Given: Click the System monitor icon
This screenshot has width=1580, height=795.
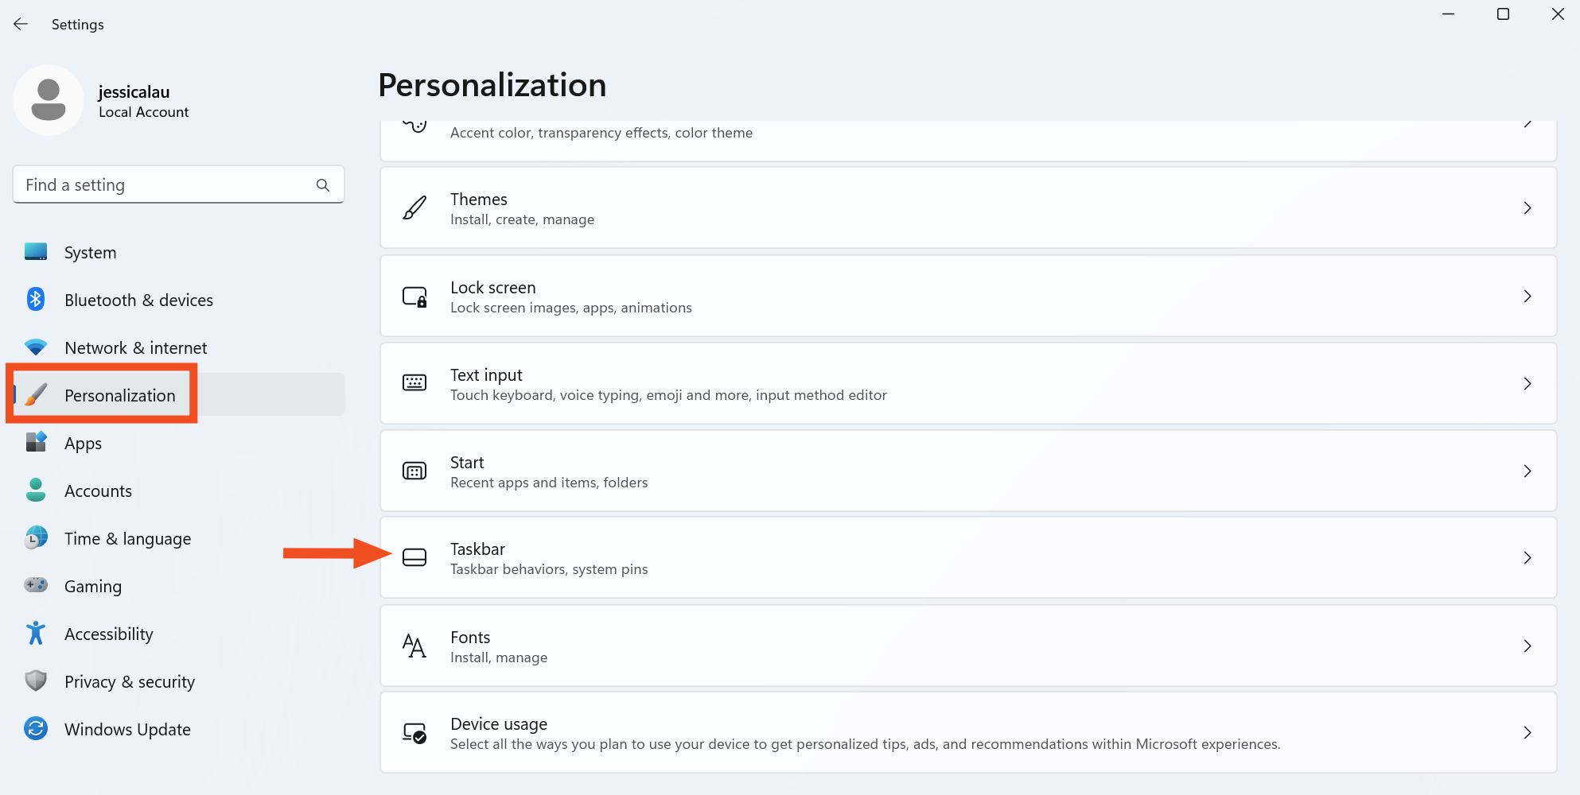Looking at the screenshot, I should coord(36,252).
